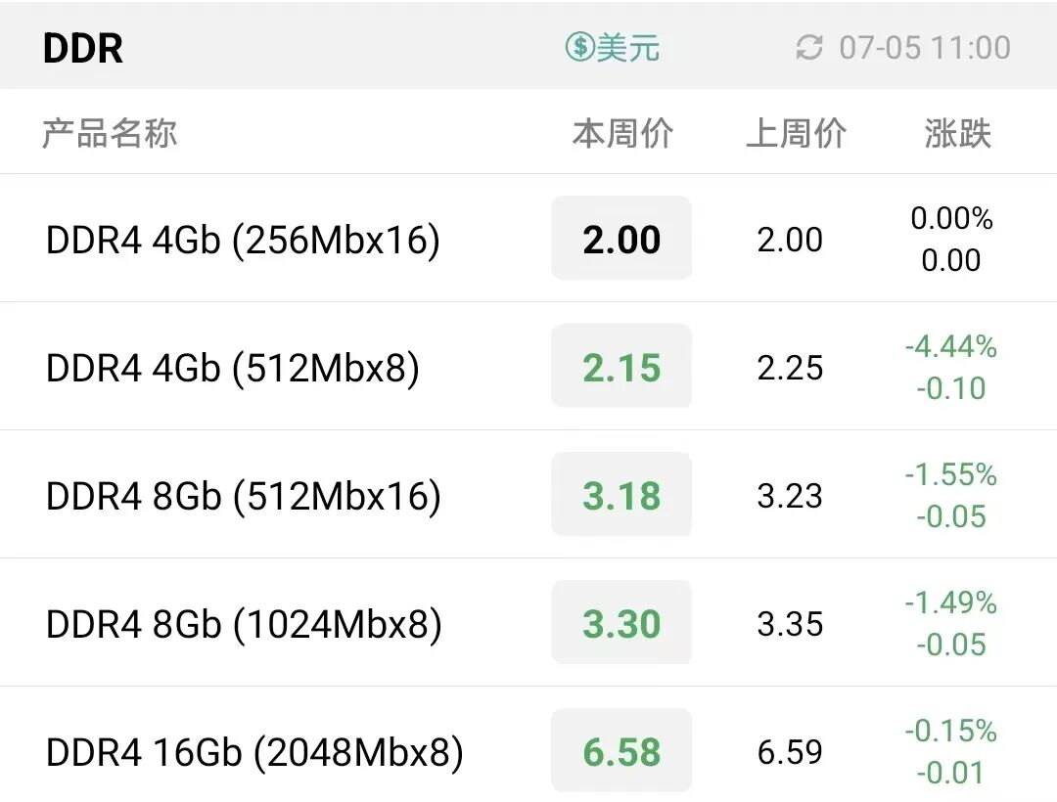Image resolution: width=1057 pixels, height=802 pixels.
Task: Click the 3.18 this-week price badge
Action: [621, 494]
